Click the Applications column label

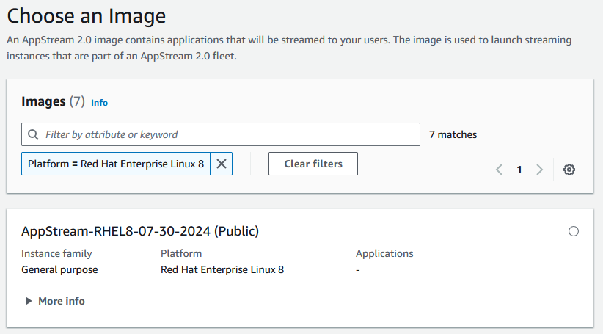coord(384,253)
